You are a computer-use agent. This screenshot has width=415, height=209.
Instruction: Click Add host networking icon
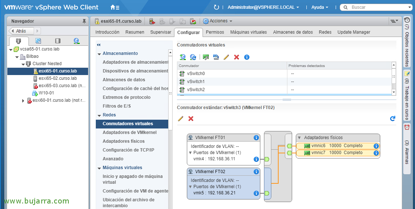pyautogui.click(x=182, y=57)
